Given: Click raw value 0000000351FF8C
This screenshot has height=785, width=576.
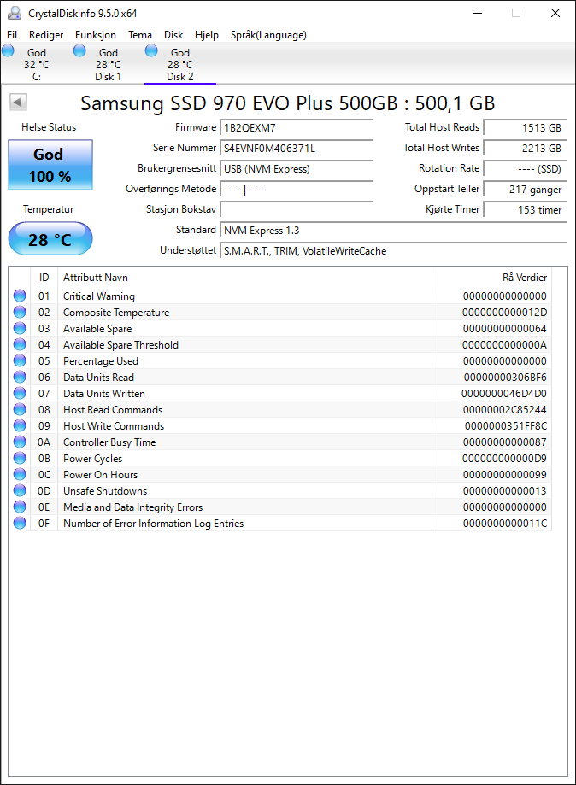Looking at the screenshot, I should 506,426.
